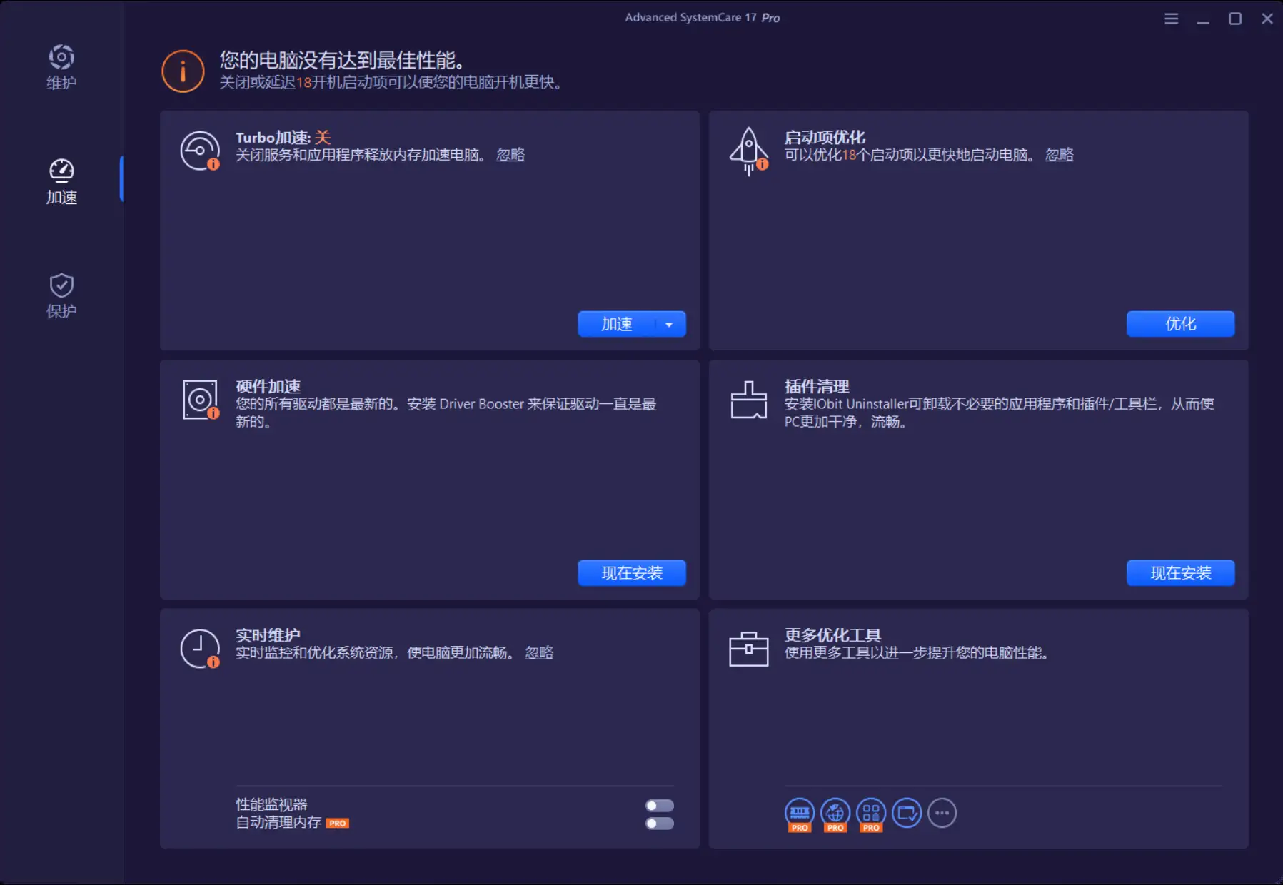Show more tools via ellipsis icon
Screen dimensions: 1283x885
click(942, 813)
